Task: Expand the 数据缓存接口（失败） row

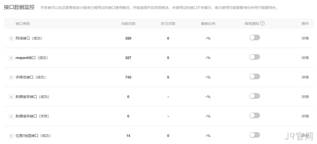Action: pos(11,116)
